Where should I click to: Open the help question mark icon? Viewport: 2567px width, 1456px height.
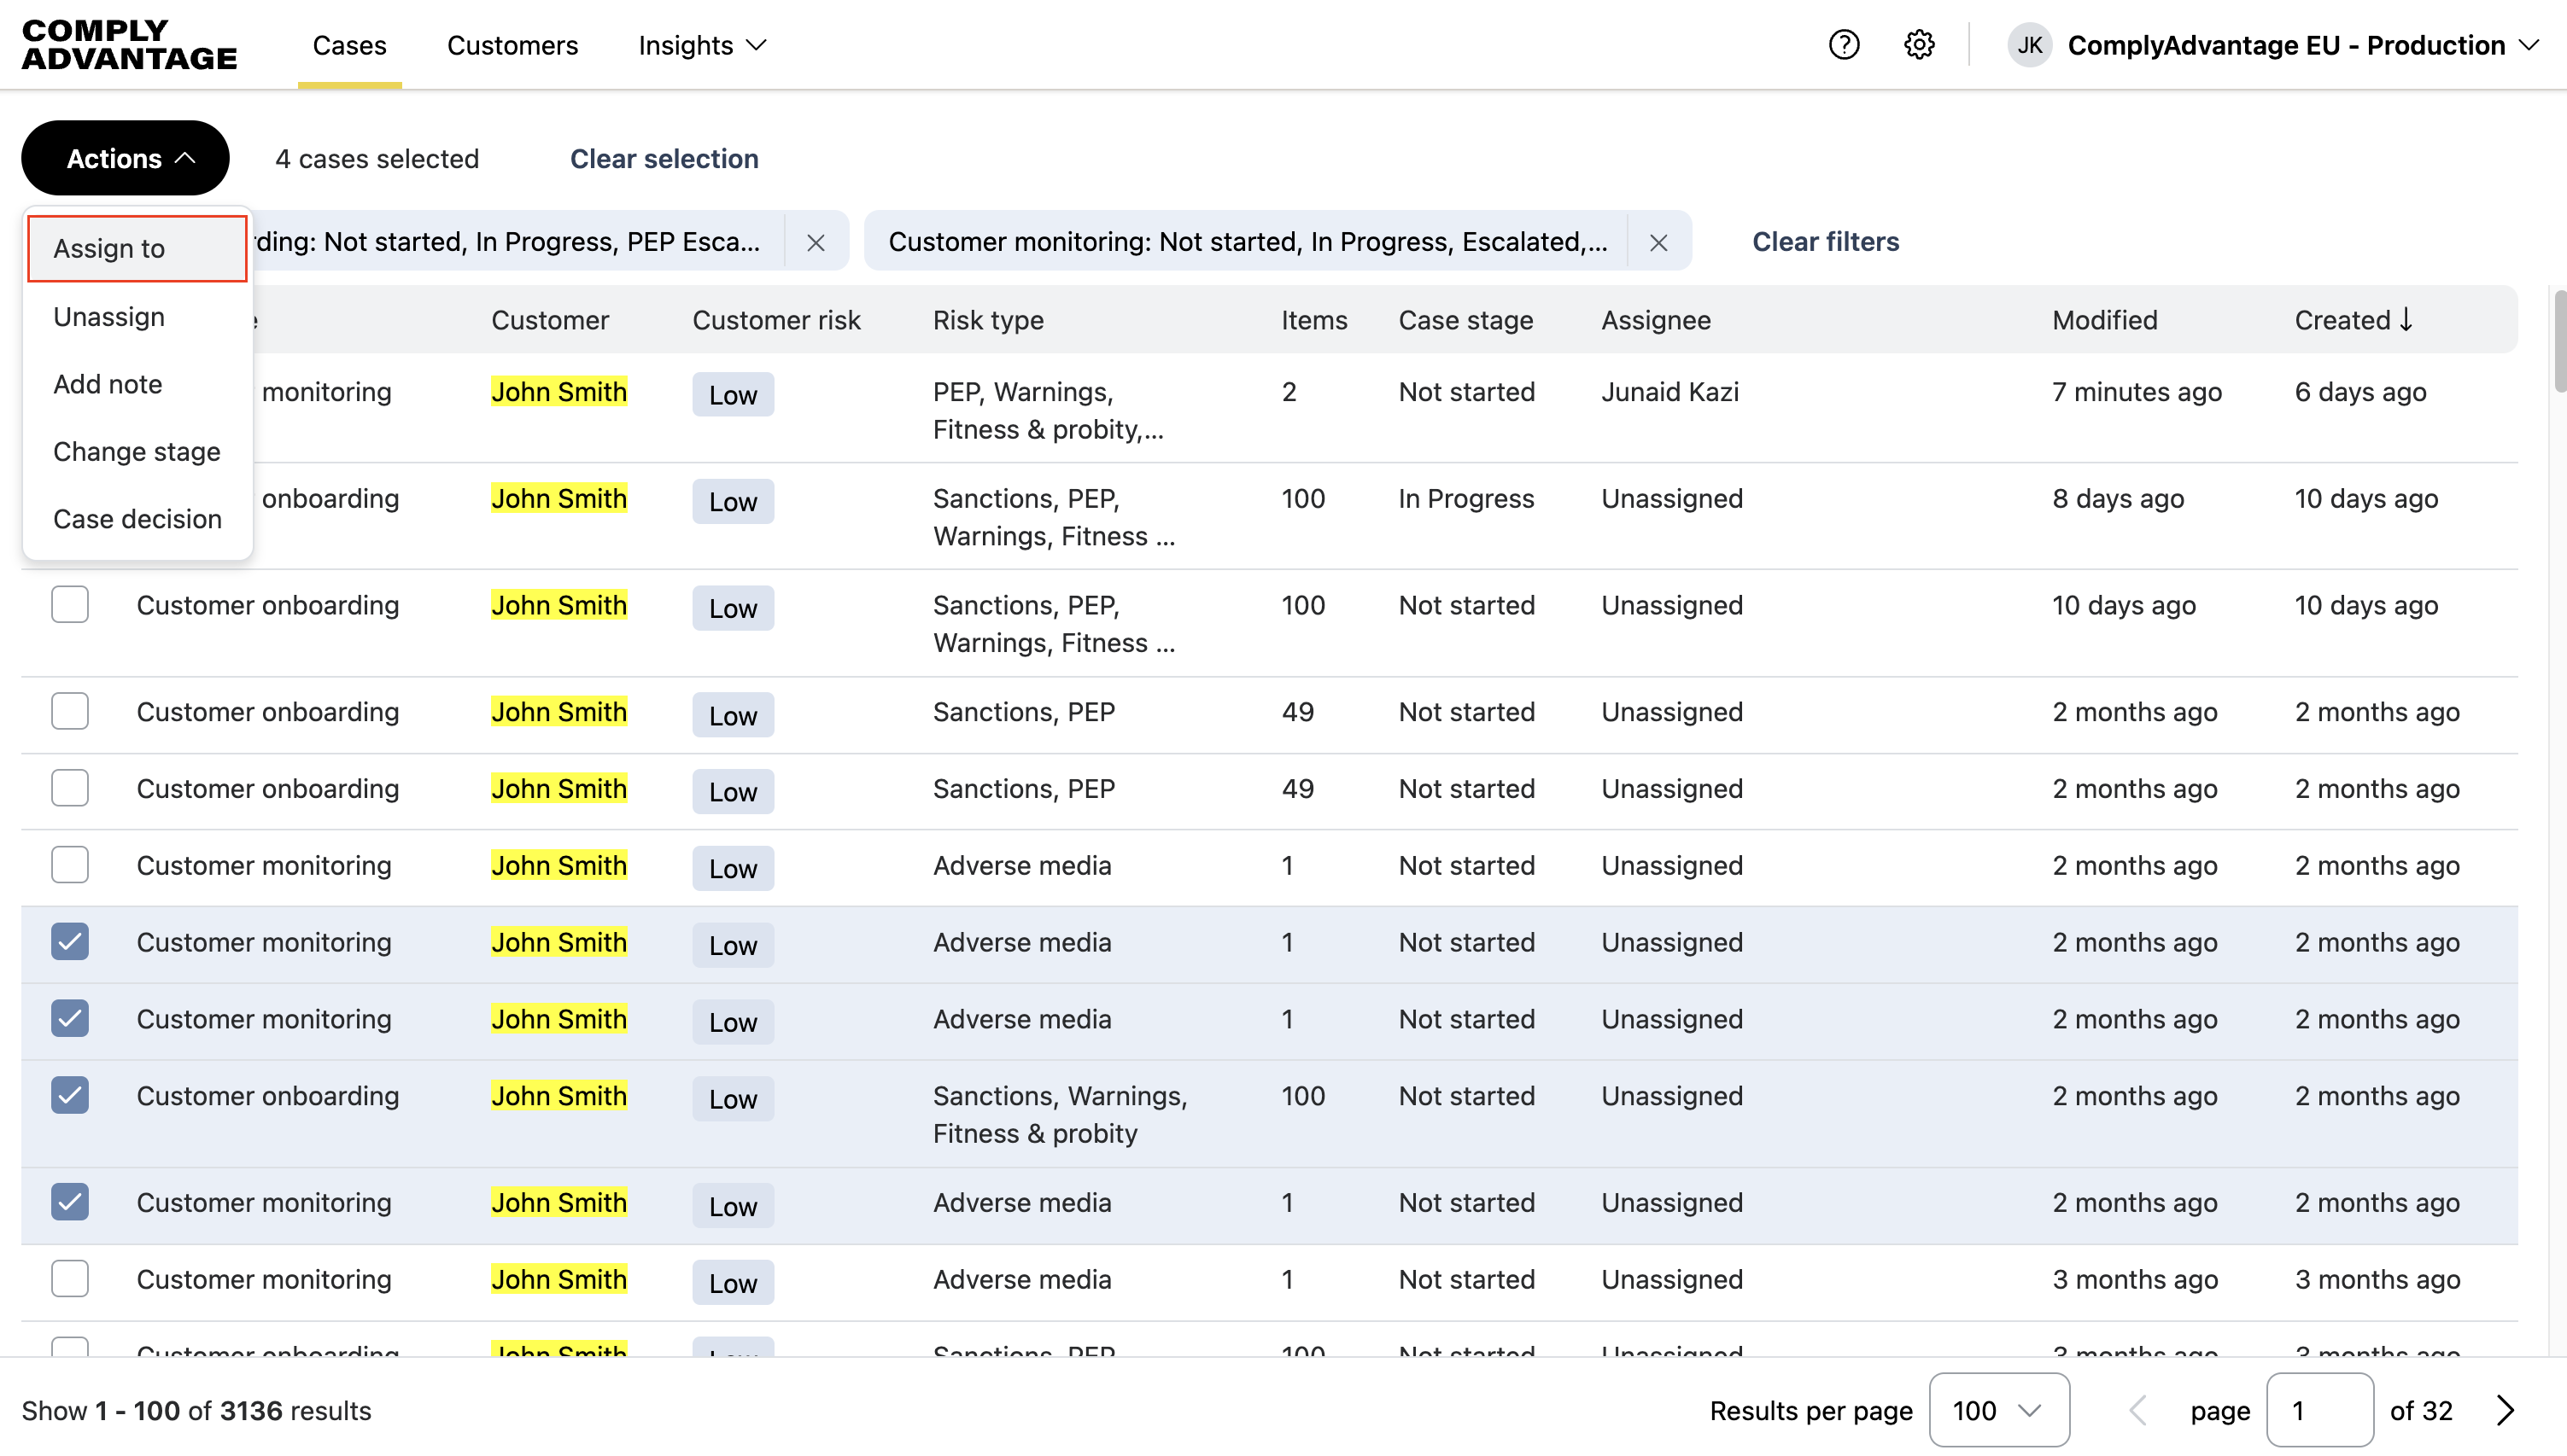coord(1844,45)
